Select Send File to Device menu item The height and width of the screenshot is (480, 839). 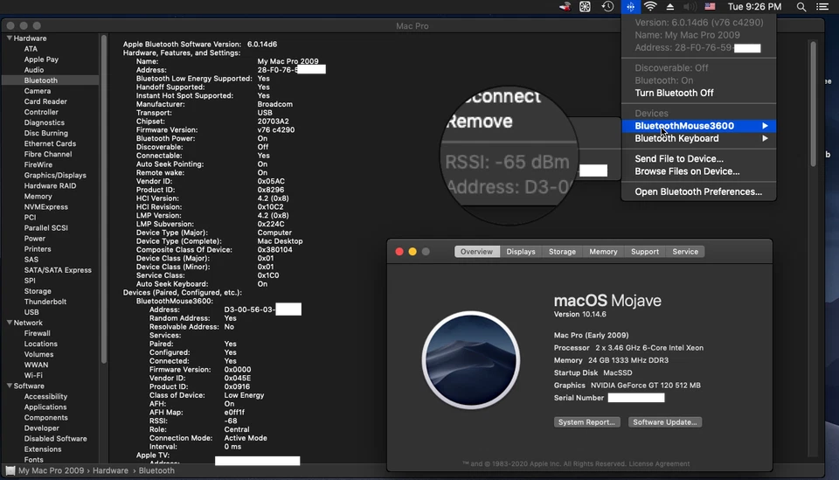(x=678, y=159)
